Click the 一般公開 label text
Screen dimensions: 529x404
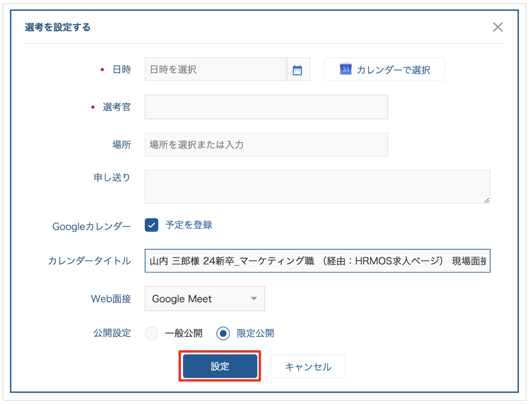tap(184, 333)
